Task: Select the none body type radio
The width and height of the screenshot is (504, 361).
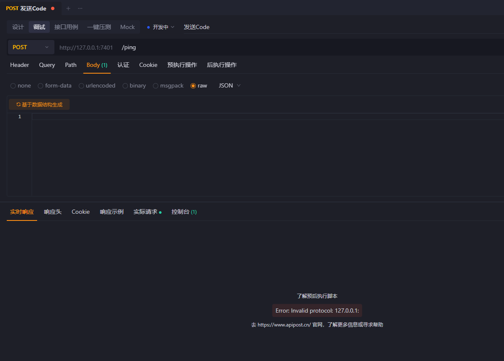Action: pos(13,86)
